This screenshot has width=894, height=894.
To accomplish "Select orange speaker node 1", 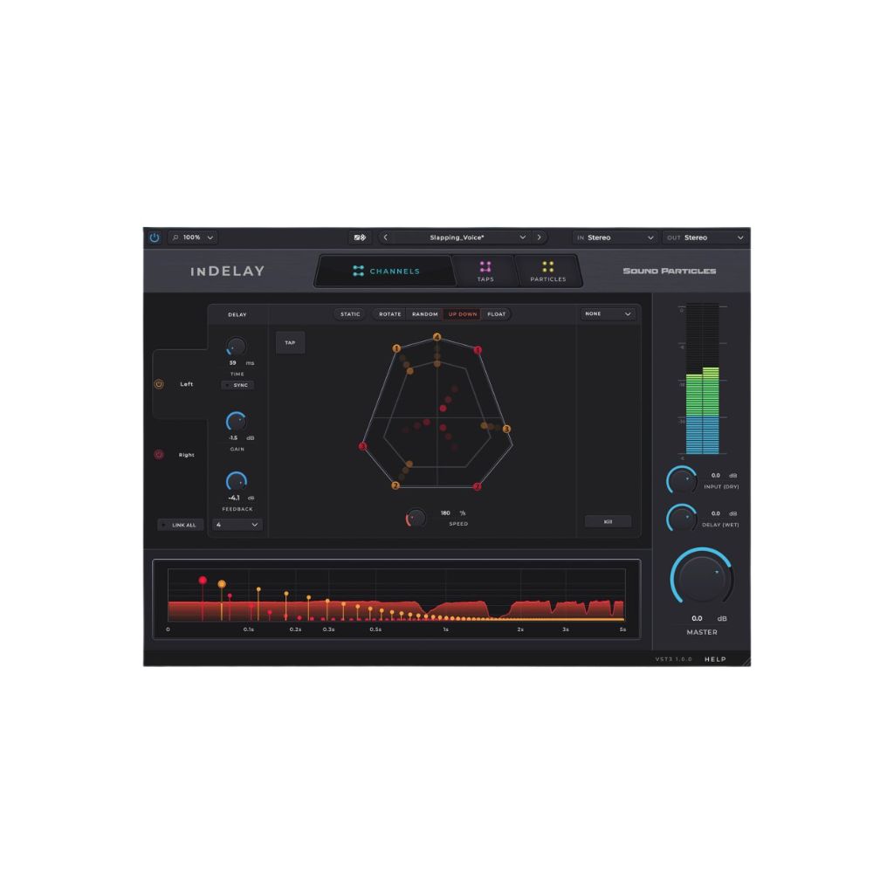I will 397,348.
